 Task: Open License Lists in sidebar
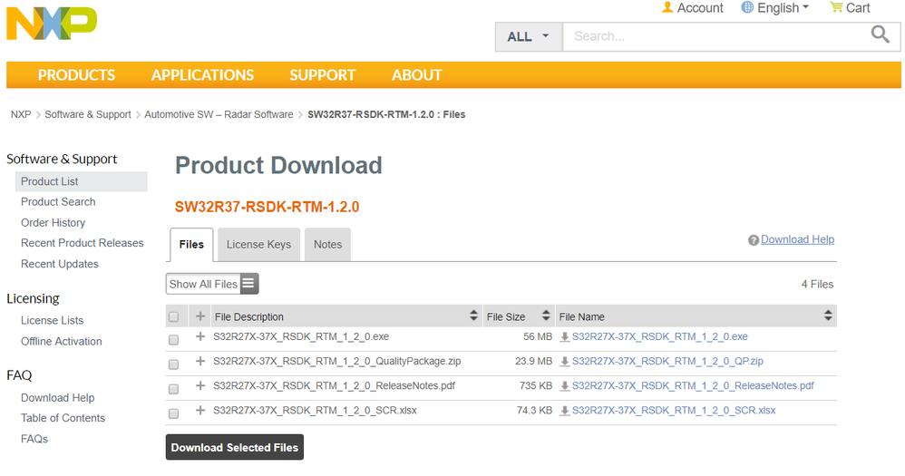(x=52, y=320)
